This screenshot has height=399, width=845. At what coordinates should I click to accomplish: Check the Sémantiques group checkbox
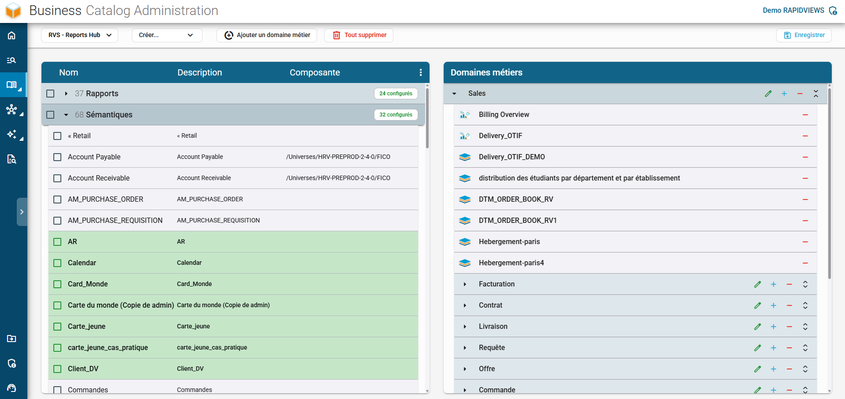click(50, 115)
